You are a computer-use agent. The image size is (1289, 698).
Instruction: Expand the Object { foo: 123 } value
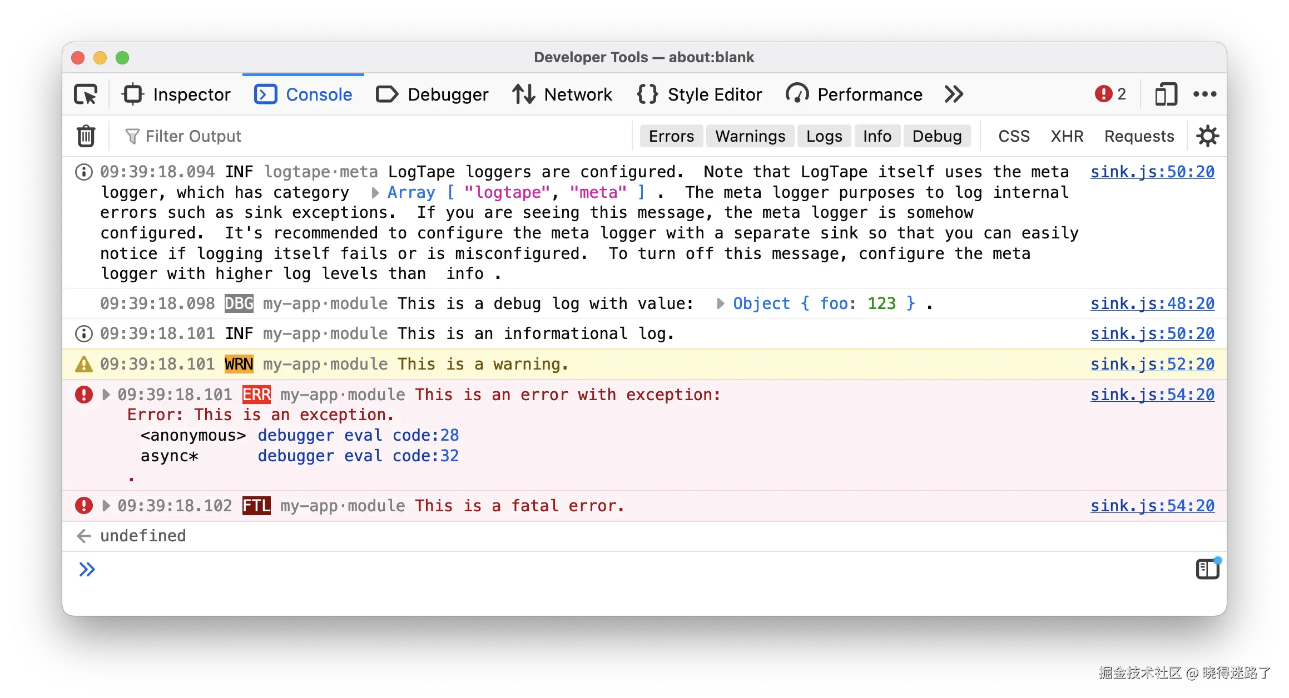coord(720,303)
